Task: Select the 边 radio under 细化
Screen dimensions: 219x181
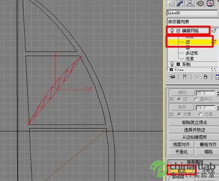Action: [x=179, y=99]
